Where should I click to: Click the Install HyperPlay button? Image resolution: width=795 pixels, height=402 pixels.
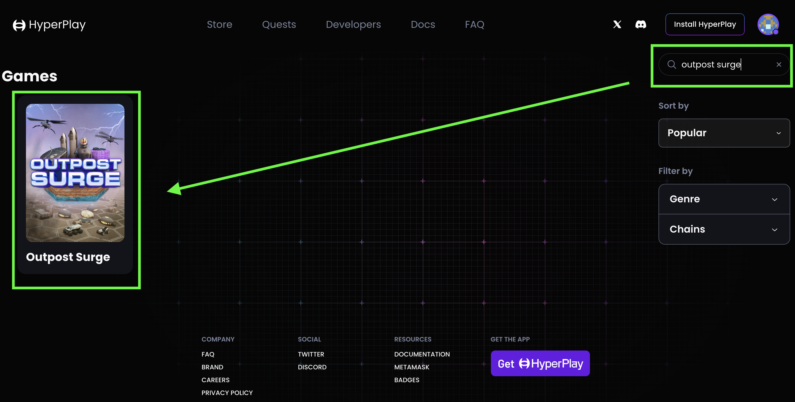(x=705, y=24)
